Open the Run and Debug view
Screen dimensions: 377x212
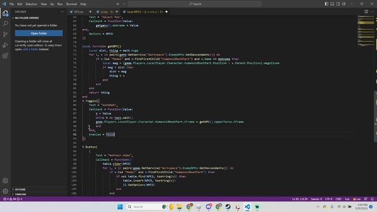tap(5, 45)
